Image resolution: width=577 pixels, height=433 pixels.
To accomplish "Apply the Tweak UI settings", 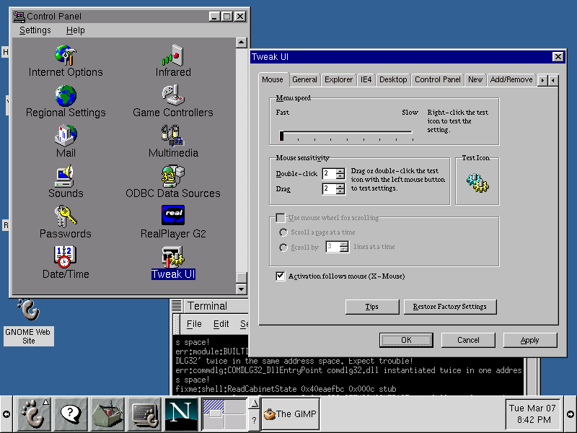I will [530, 340].
